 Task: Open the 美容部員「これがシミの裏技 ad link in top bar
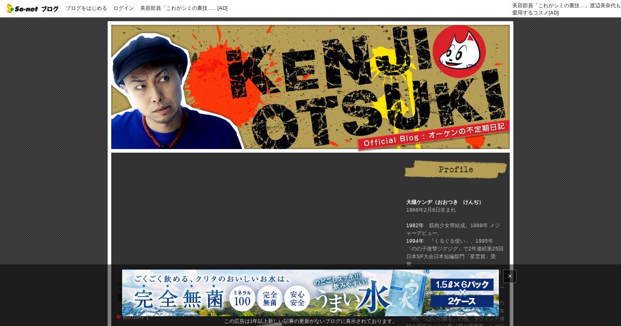pos(184,8)
